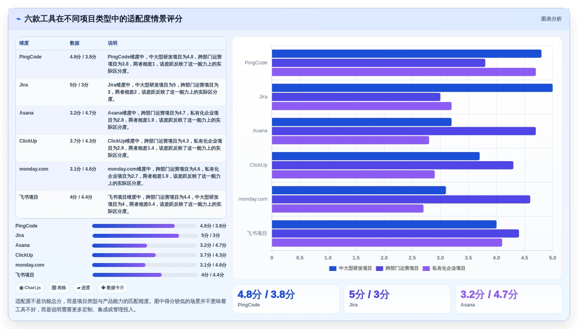Click Asana's middle 跨部门运营项目 chart bar
Screen dimensions: 578x329
pos(404,131)
